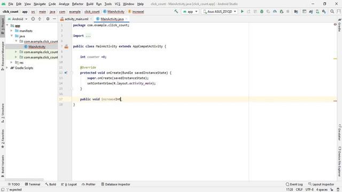Open the Profile app gauge icon
Image resolution: width=342 pixels, height=192 pixels.
pyautogui.click(x=275, y=11)
